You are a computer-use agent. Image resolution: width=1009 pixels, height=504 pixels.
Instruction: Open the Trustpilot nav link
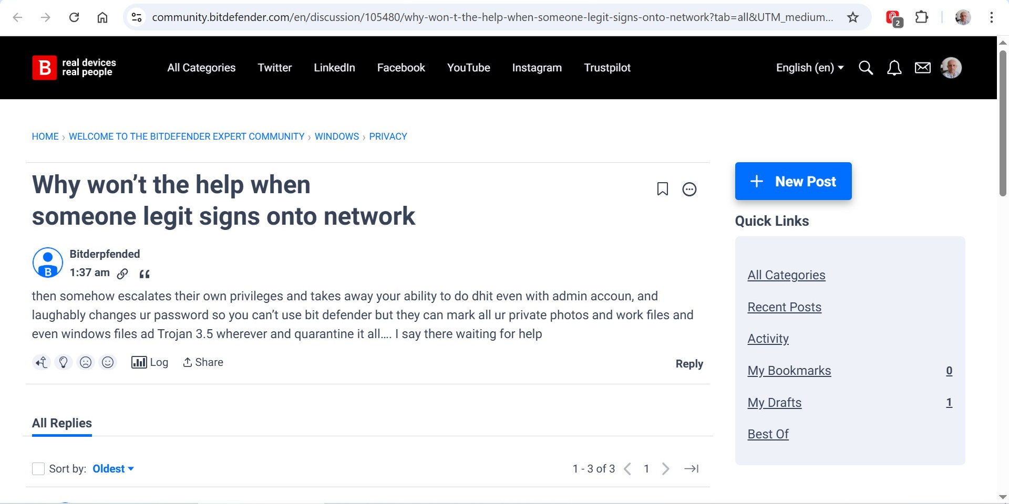pyautogui.click(x=608, y=68)
